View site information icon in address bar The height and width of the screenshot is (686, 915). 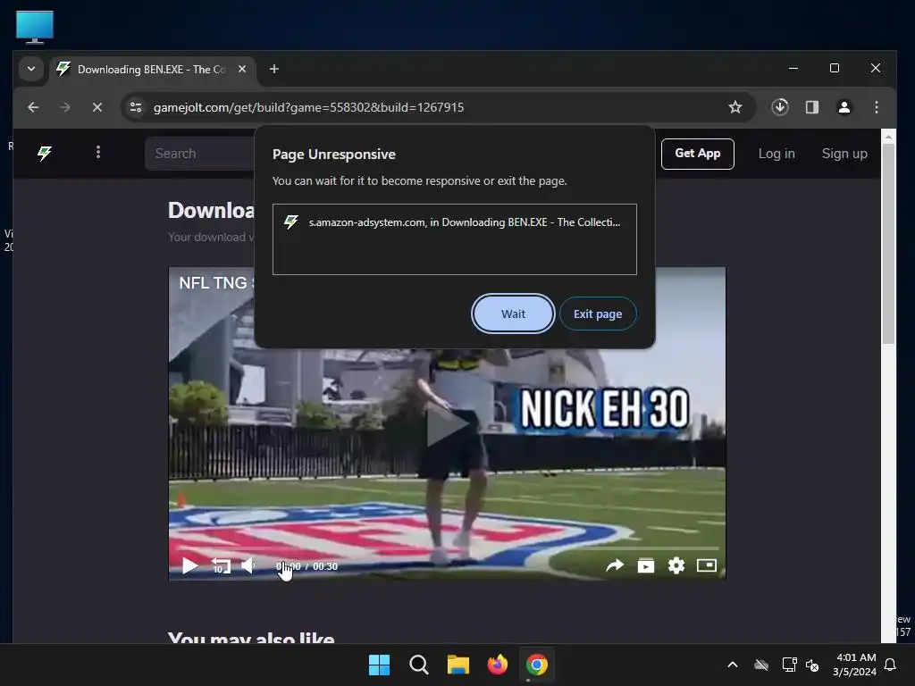click(136, 107)
